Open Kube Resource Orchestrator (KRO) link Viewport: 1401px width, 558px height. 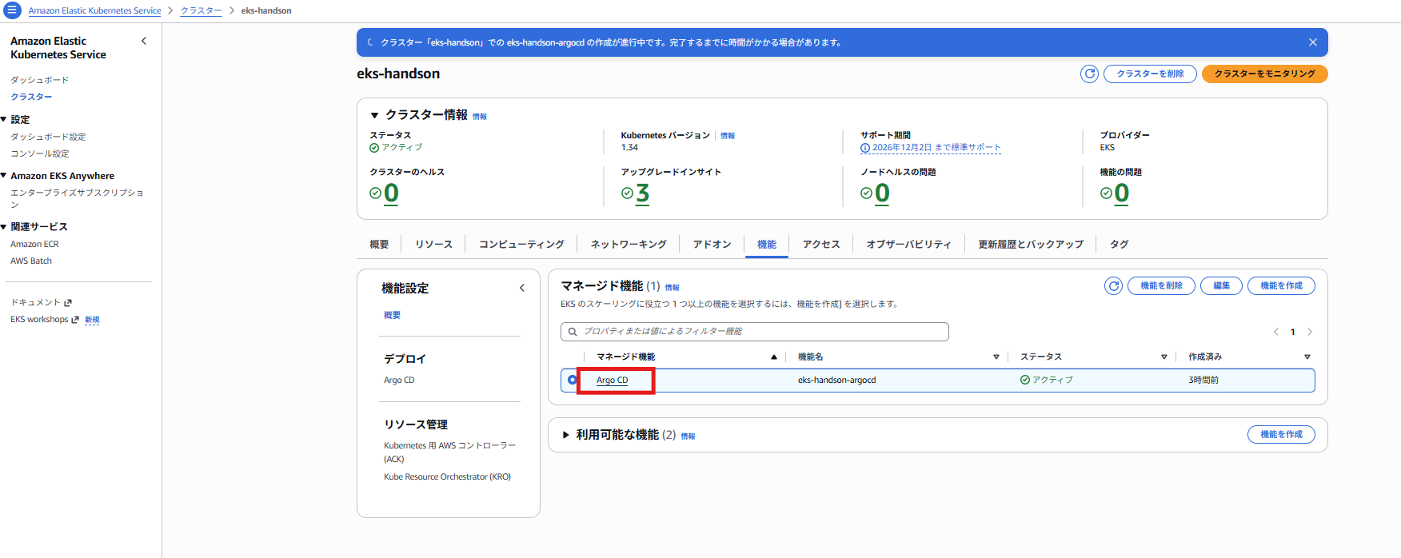(x=447, y=476)
